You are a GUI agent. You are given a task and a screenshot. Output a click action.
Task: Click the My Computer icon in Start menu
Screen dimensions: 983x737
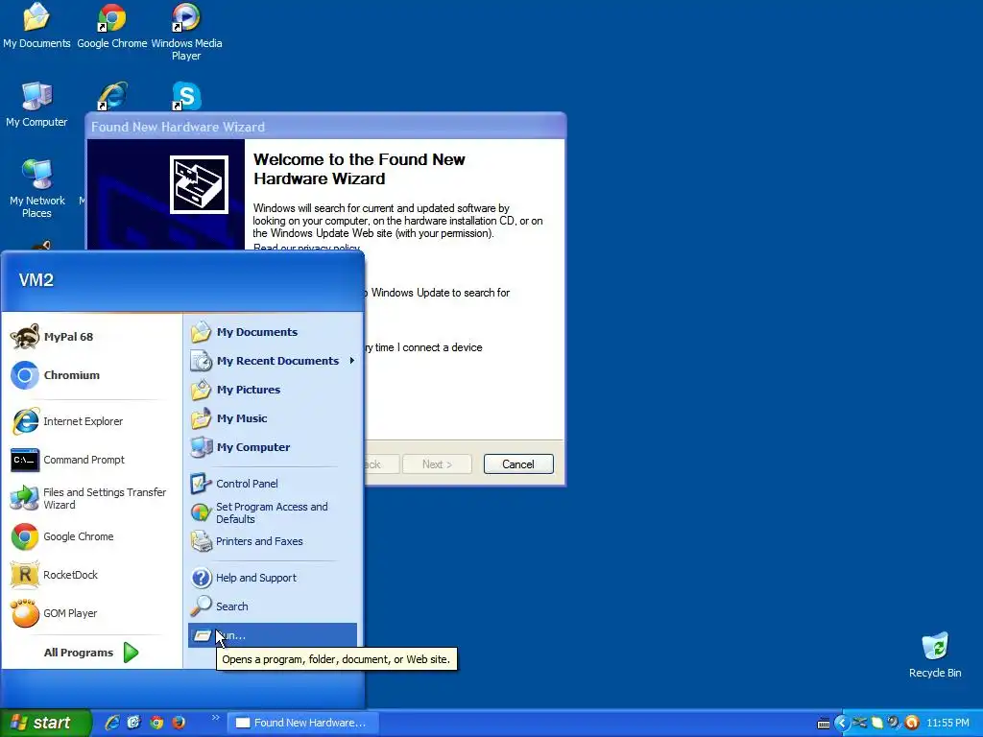click(x=202, y=447)
